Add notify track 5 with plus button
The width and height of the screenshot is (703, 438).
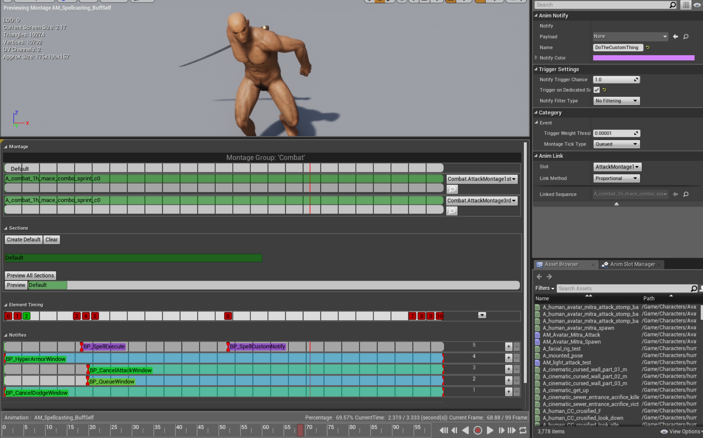click(x=508, y=347)
